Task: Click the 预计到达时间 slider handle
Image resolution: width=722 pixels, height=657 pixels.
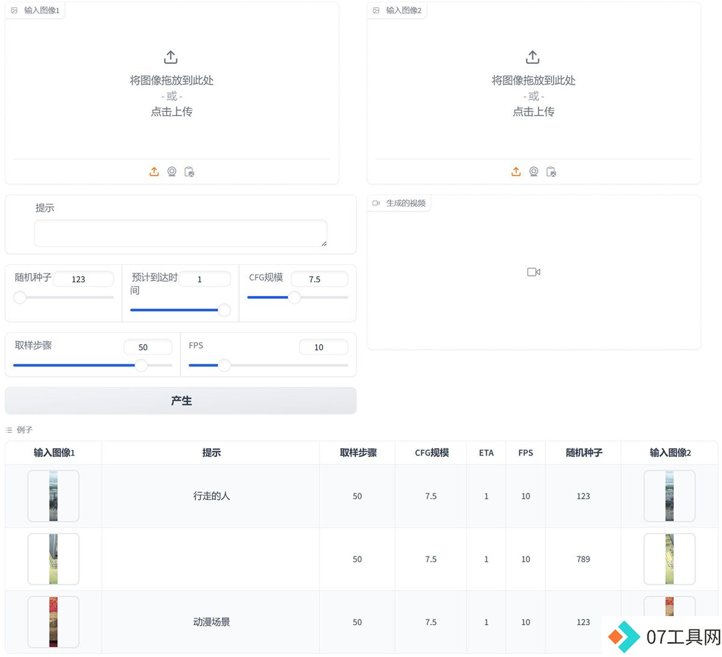Action: point(224,310)
